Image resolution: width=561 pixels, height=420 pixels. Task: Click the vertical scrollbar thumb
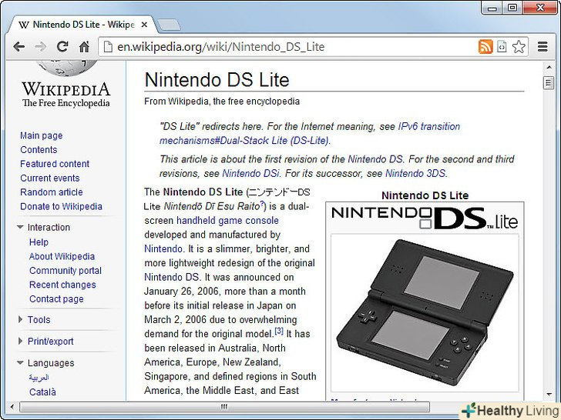(x=549, y=82)
